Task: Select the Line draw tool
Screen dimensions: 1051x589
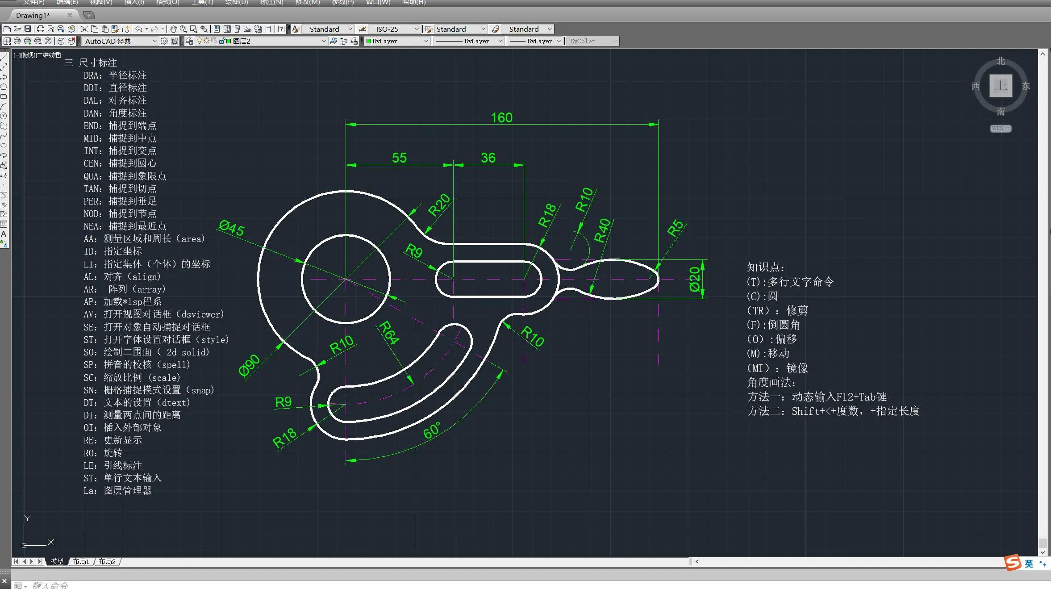Action: [4, 57]
